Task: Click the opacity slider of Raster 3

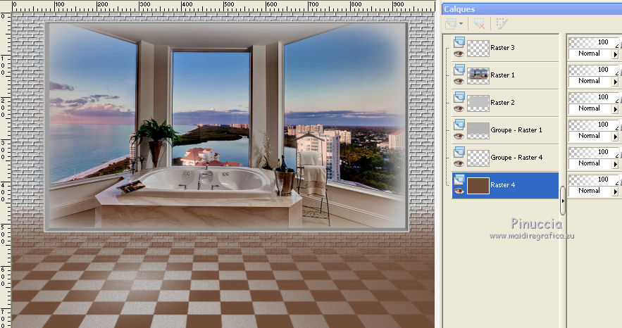Action: tap(593, 42)
